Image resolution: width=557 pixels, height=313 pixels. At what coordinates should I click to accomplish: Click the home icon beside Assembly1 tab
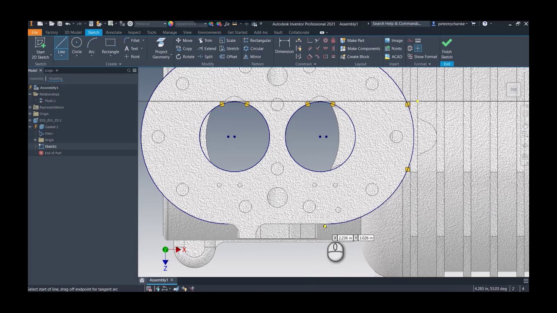tap(142, 280)
